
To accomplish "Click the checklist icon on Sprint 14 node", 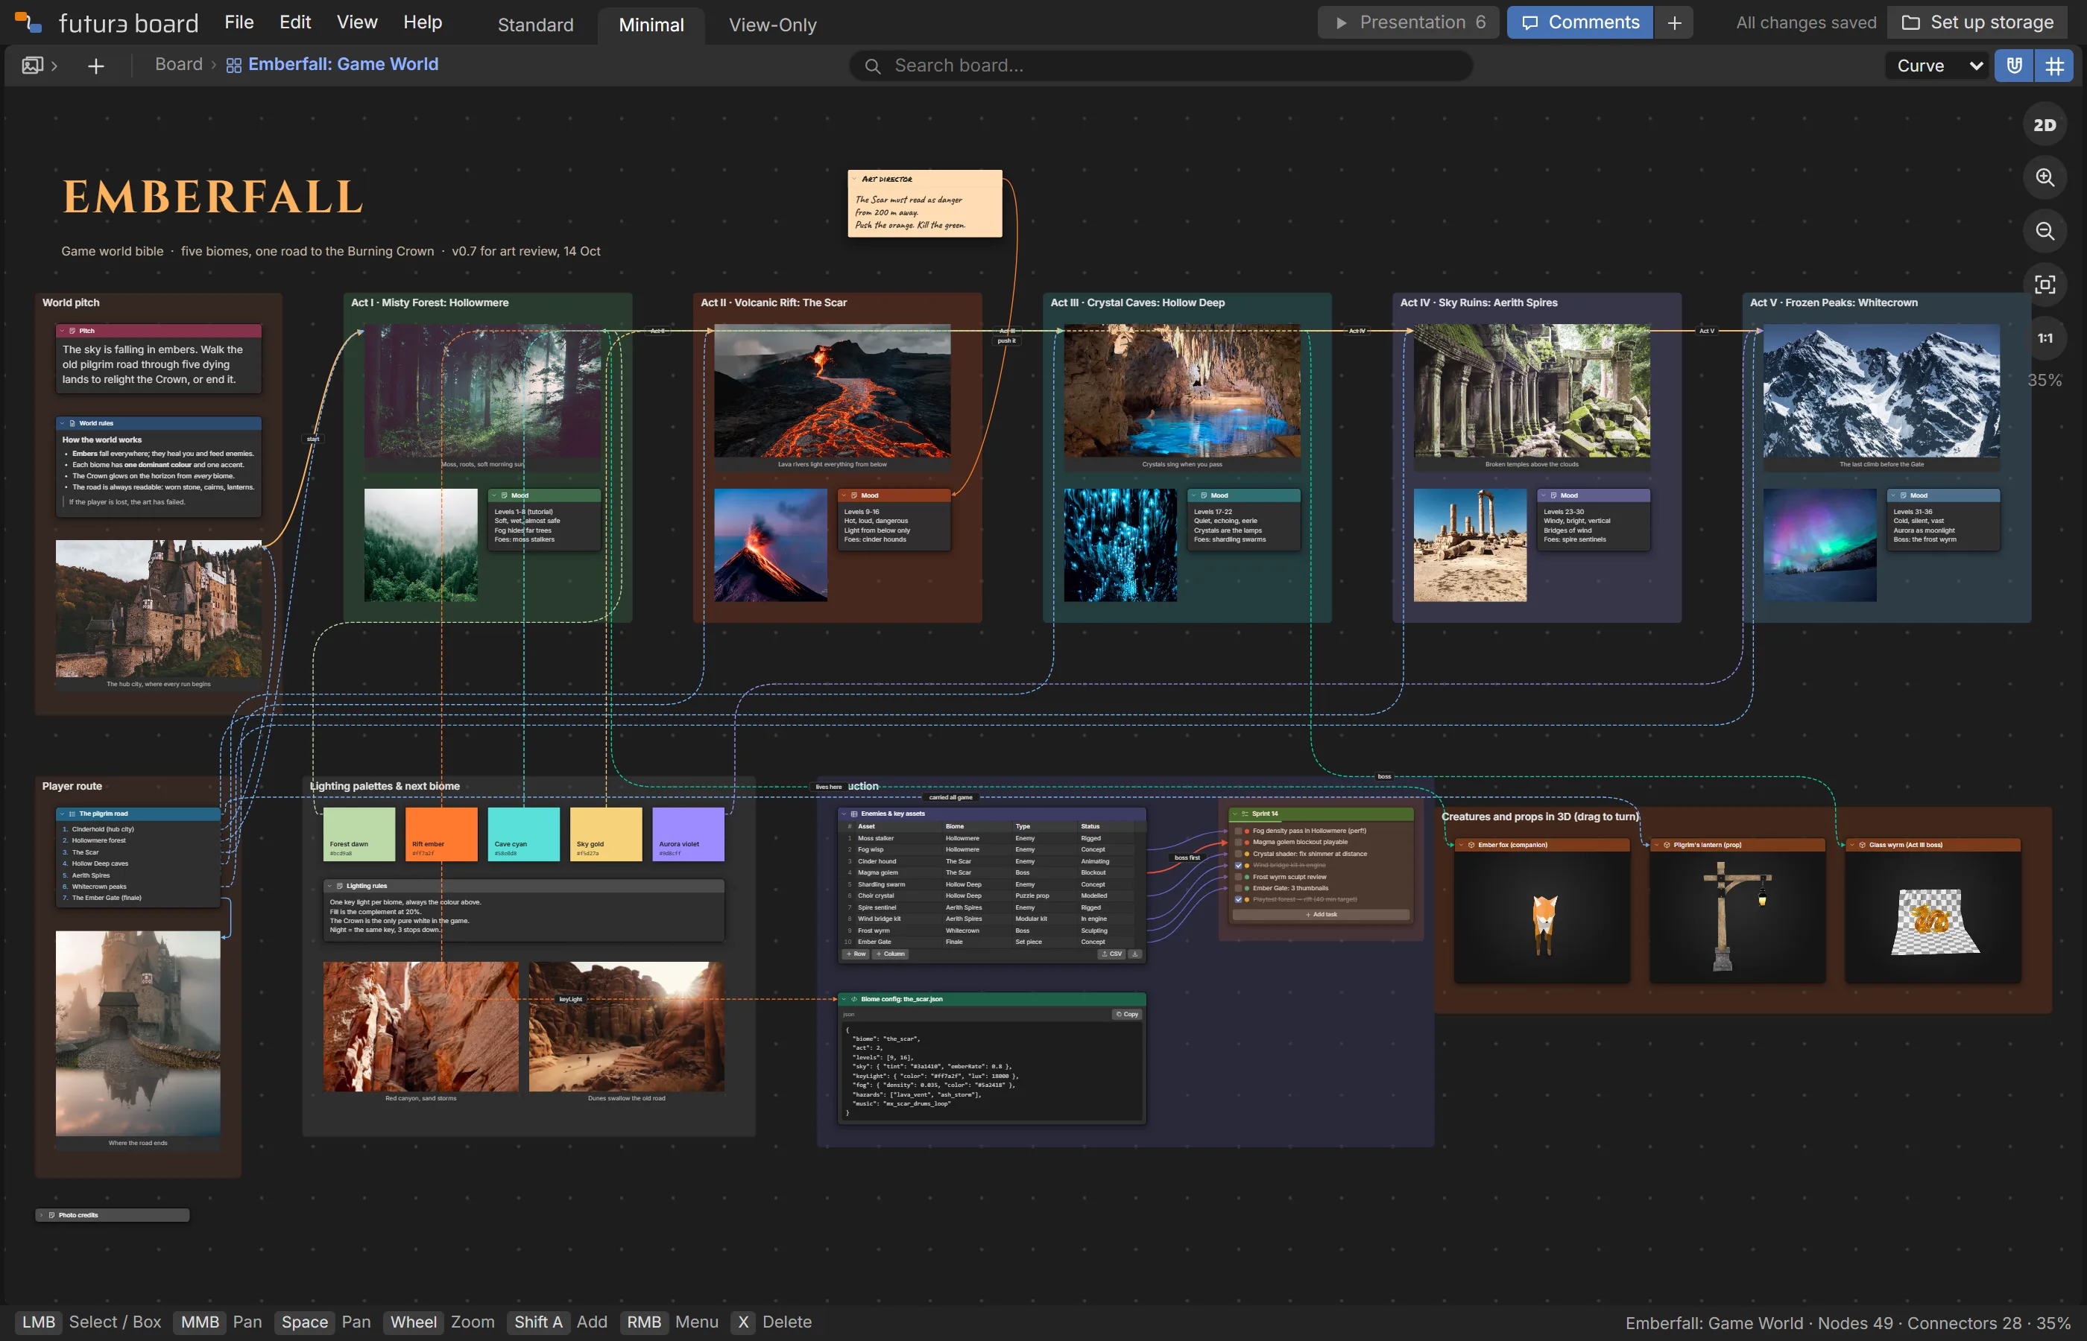I will [1245, 814].
